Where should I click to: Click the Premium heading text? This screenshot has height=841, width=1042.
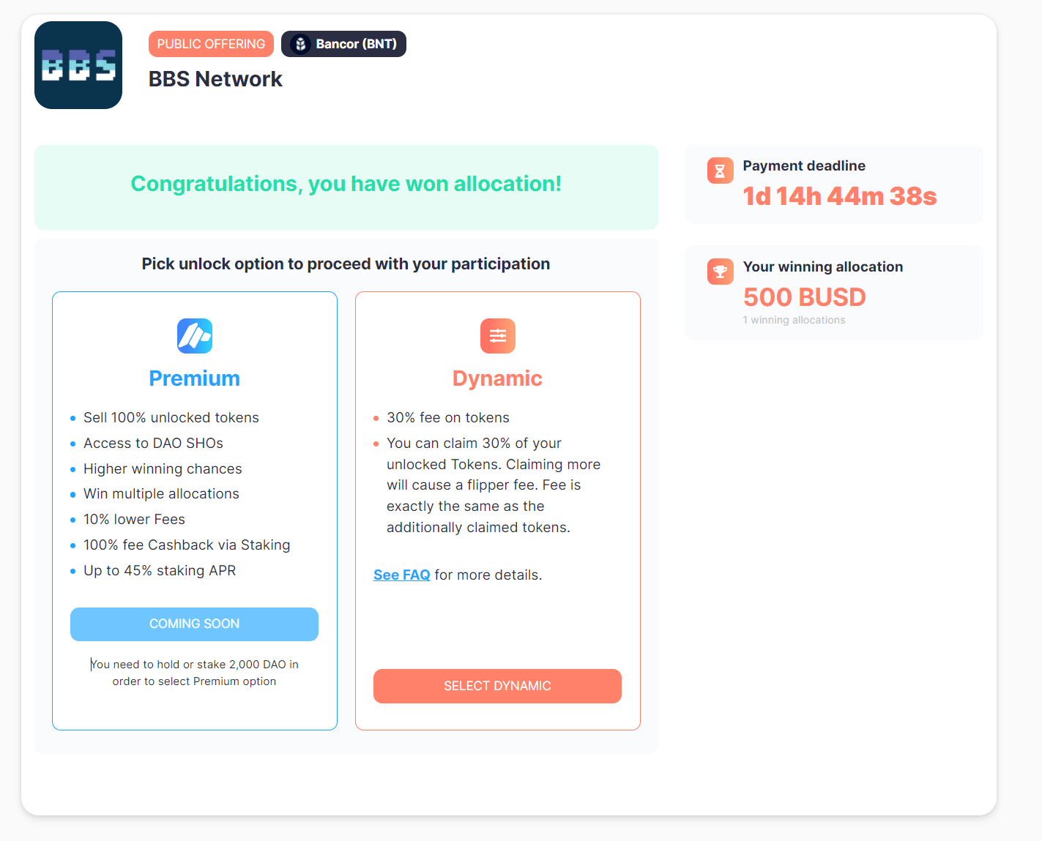click(195, 378)
